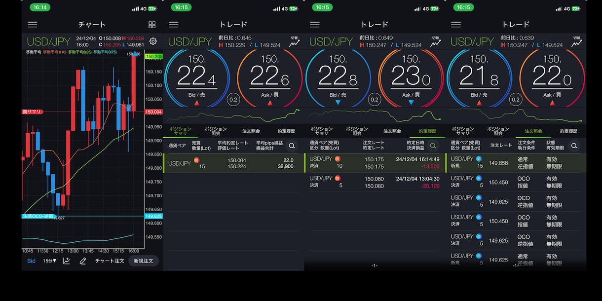Tap search icon on the Bid 150.224 screen
The image size is (602, 301).
click(292, 146)
